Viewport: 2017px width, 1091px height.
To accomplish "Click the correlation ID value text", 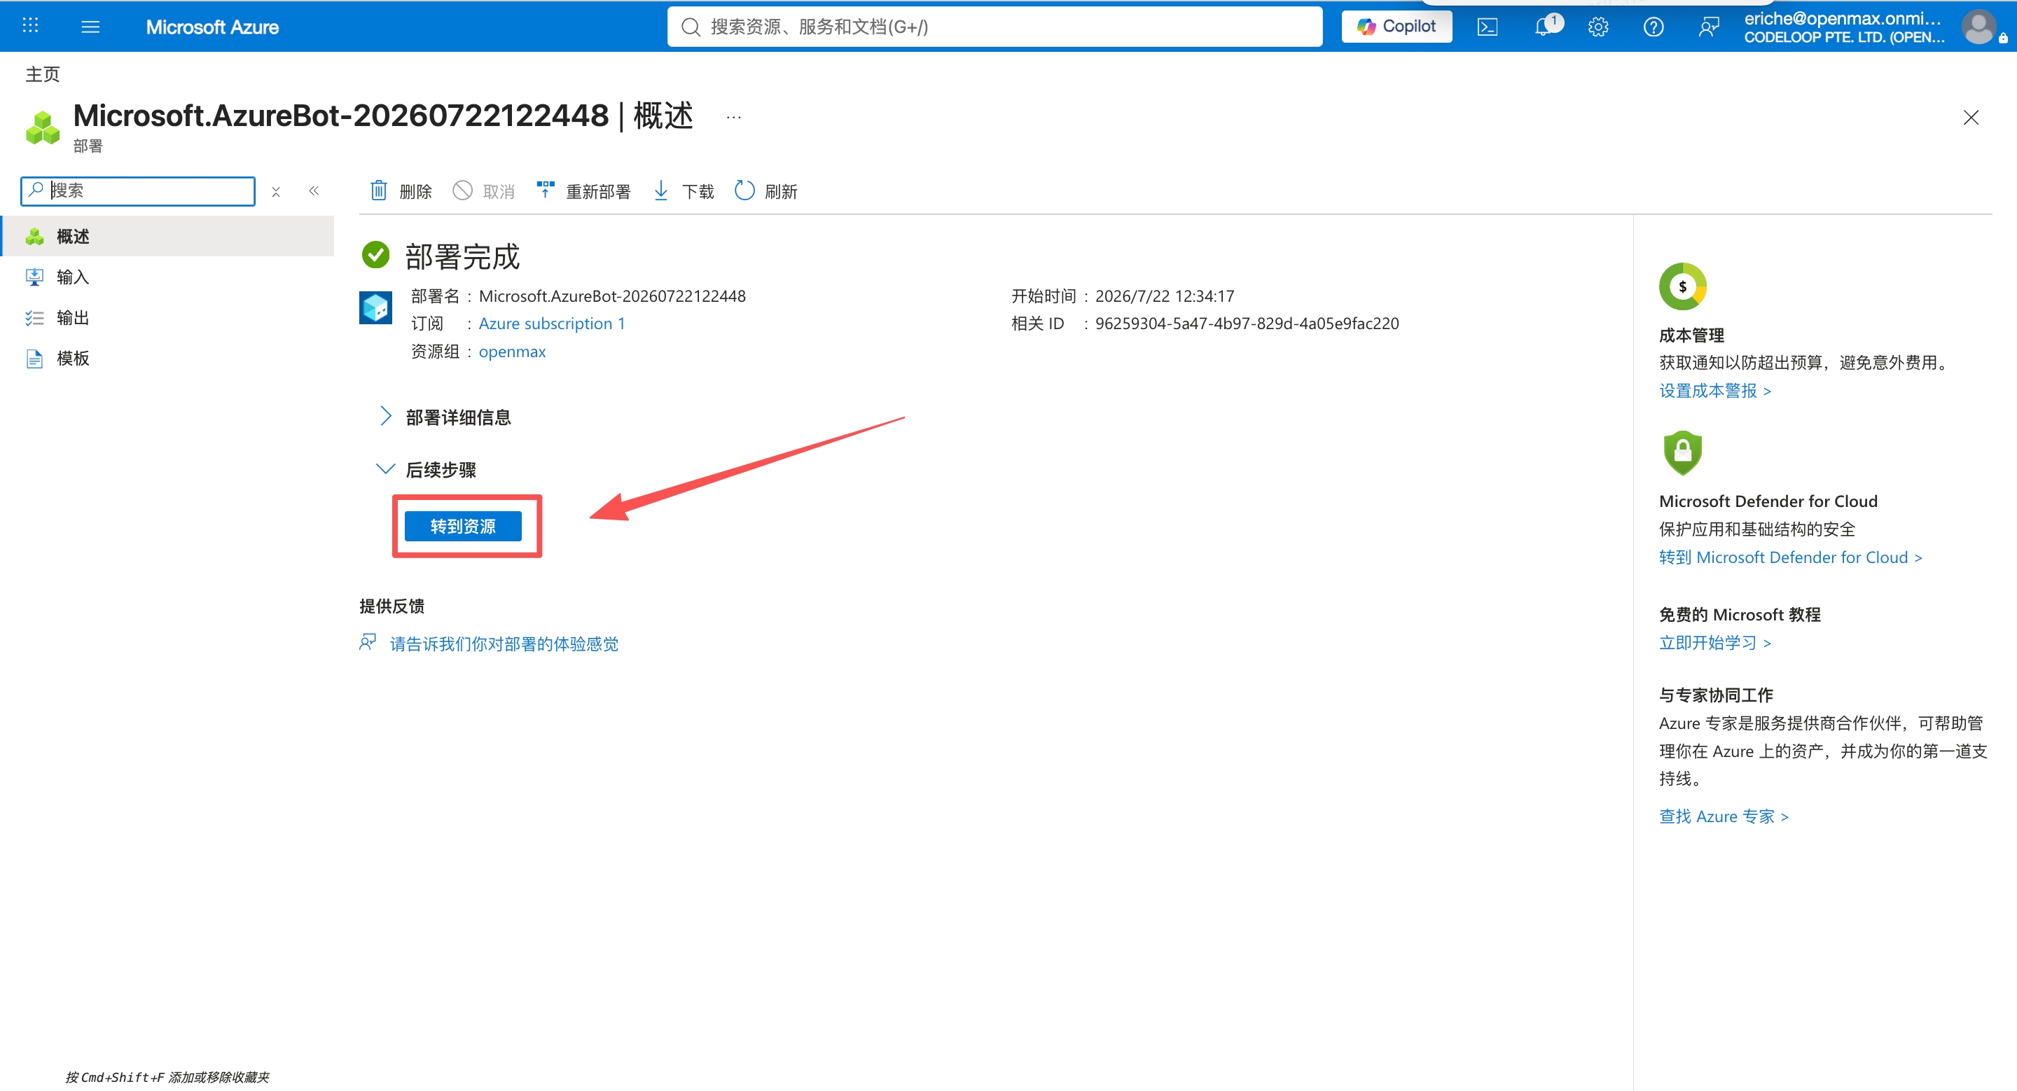I will [x=1247, y=324].
